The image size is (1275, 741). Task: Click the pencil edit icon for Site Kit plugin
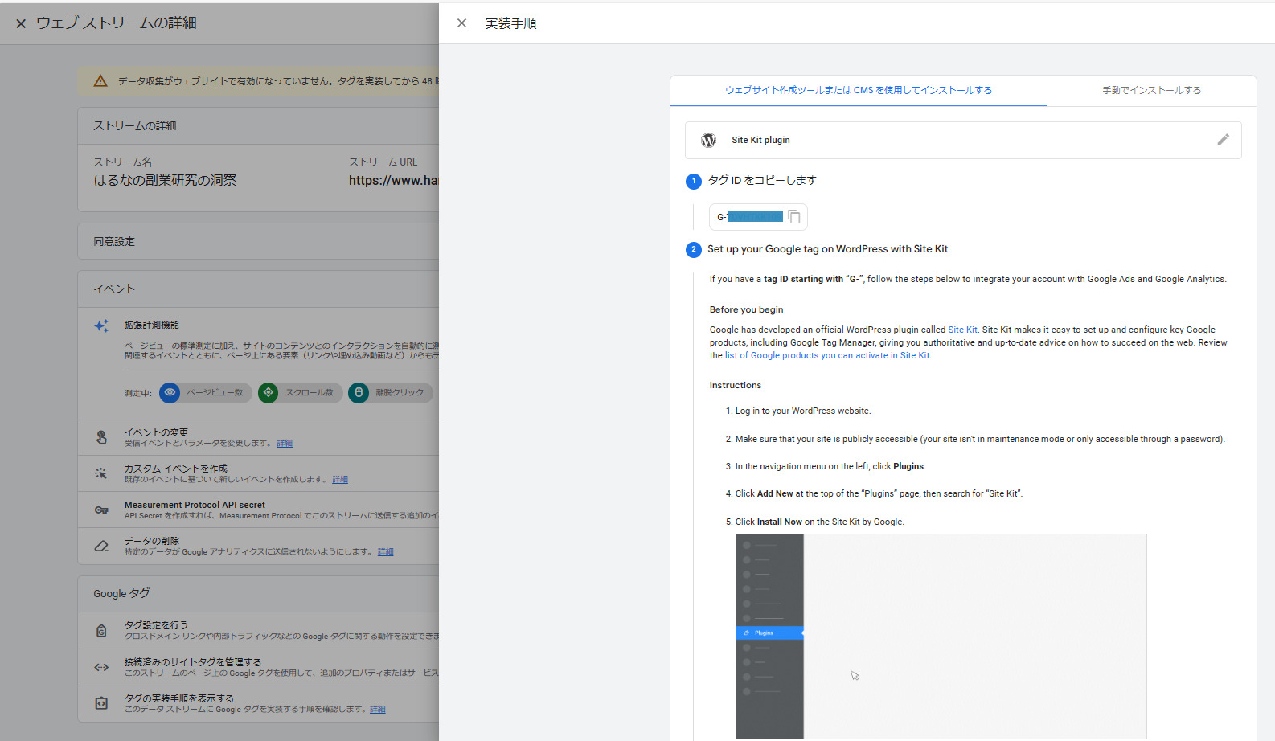point(1223,140)
